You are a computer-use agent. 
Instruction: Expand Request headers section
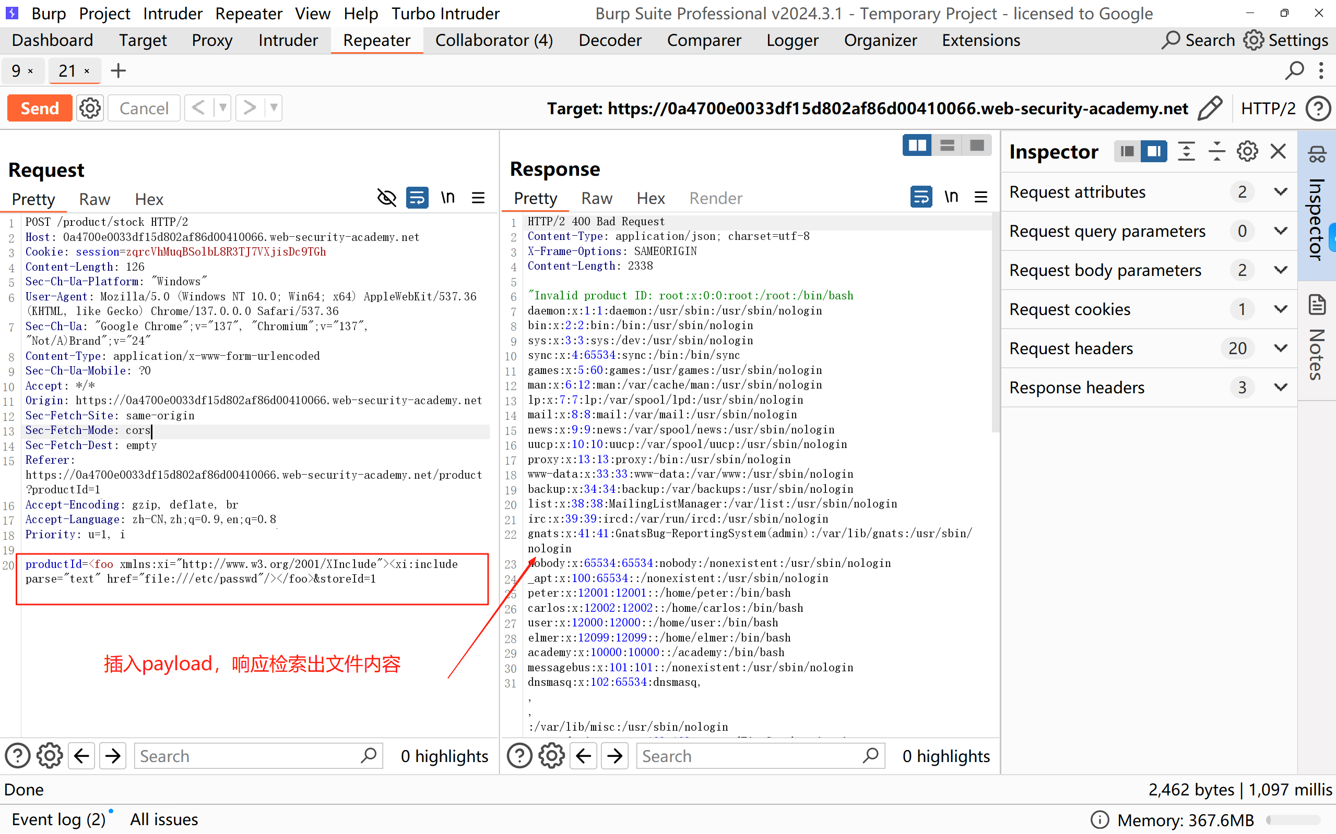point(1280,348)
